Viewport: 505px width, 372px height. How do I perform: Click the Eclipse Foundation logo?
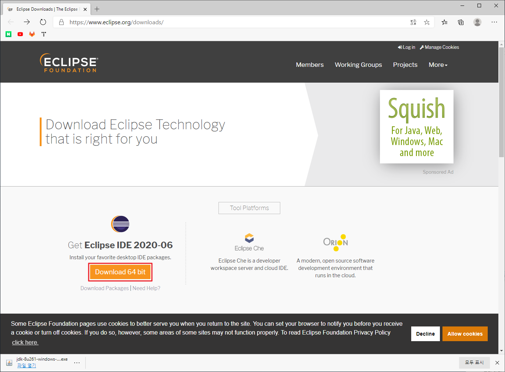point(69,63)
